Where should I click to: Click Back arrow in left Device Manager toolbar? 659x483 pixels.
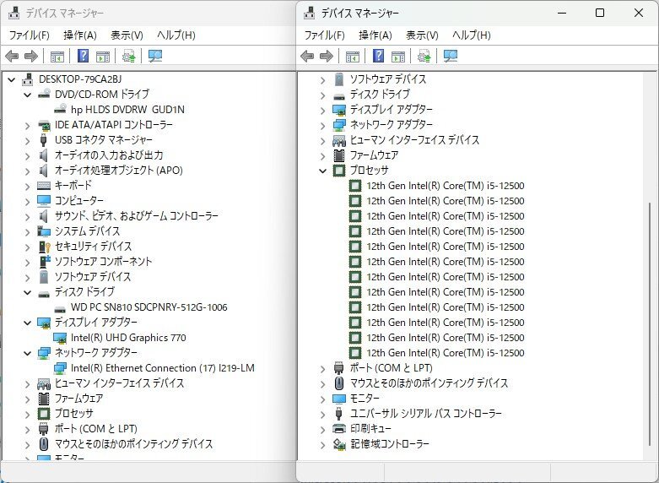12,56
